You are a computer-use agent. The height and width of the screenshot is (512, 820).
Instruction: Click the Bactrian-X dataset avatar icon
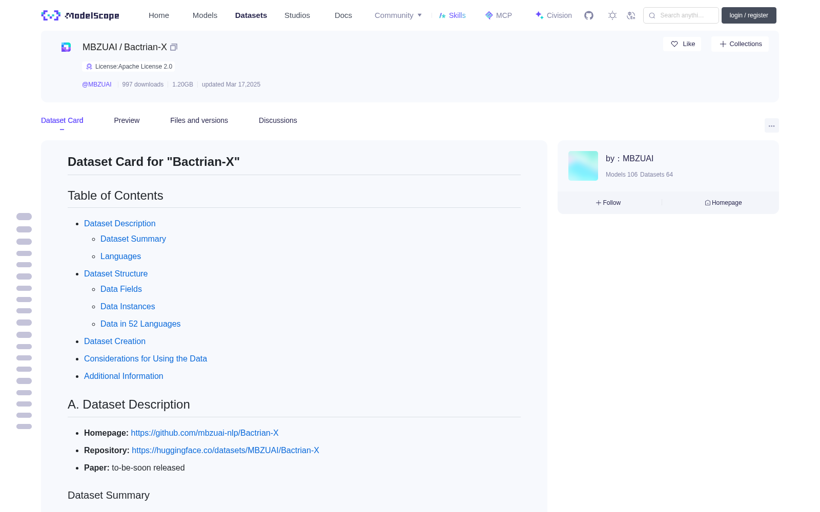pyautogui.click(x=66, y=47)
